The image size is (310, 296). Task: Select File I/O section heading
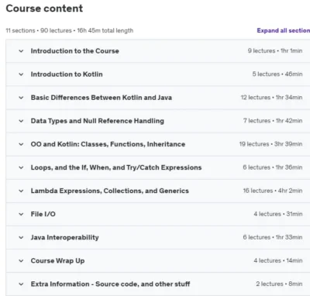click(x=43, y=214)
